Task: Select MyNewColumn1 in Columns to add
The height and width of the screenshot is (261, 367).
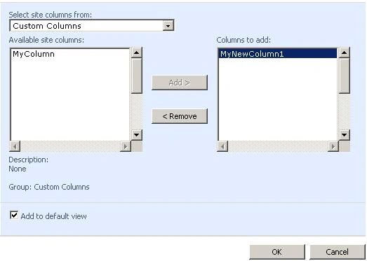Action: click(x=277, y=53)
